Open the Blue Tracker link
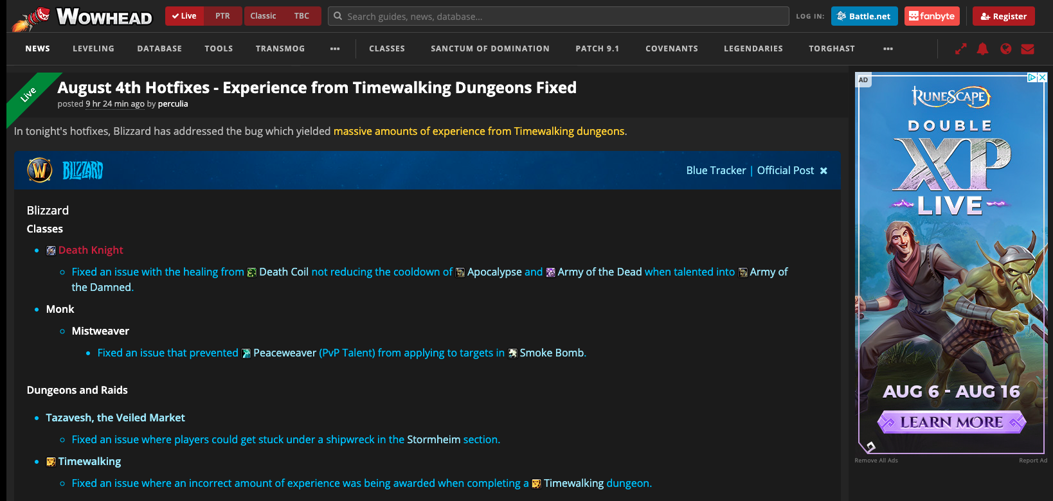 point(716,170)
